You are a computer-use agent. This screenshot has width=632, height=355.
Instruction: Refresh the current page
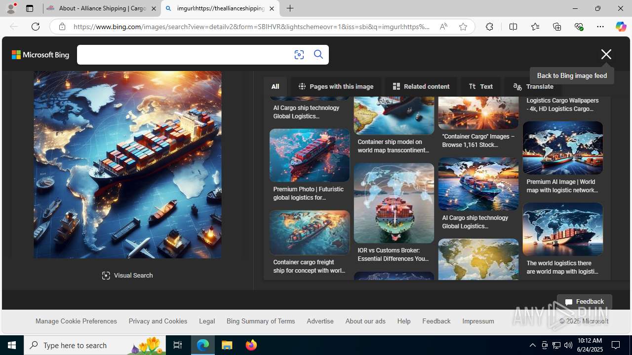point(36,27)
